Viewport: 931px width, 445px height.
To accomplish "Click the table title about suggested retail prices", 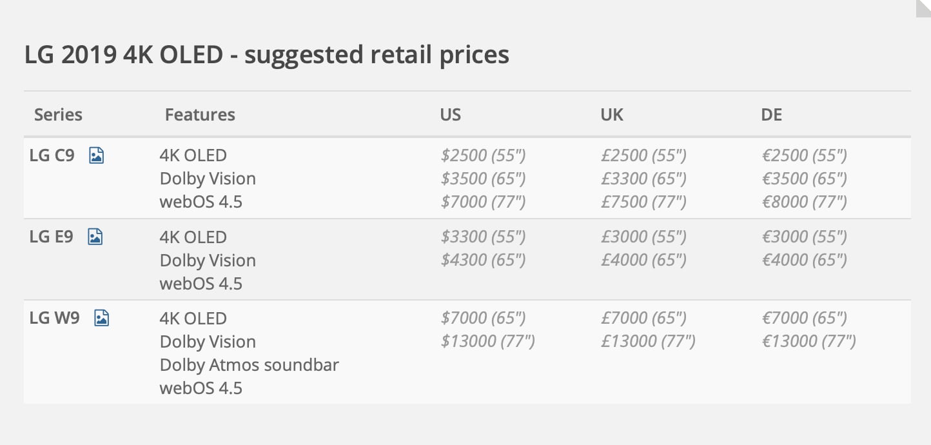I will [266, 55].
